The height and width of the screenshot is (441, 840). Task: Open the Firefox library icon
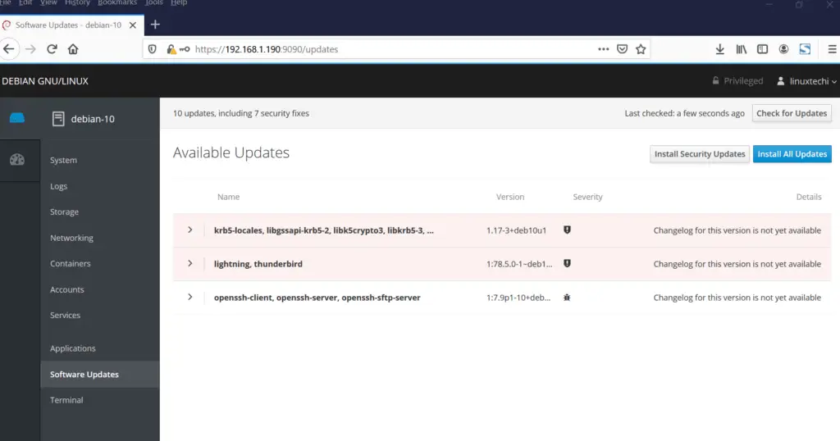742,49
